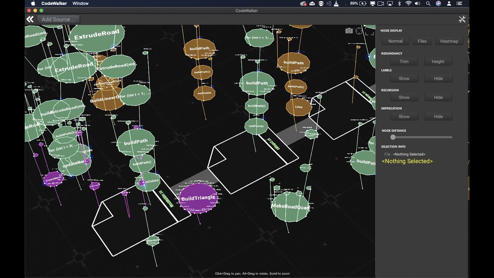Click the File: <Nothing Selected> value
The height and width of the screenshot is (278, 494).
(409, 154)
